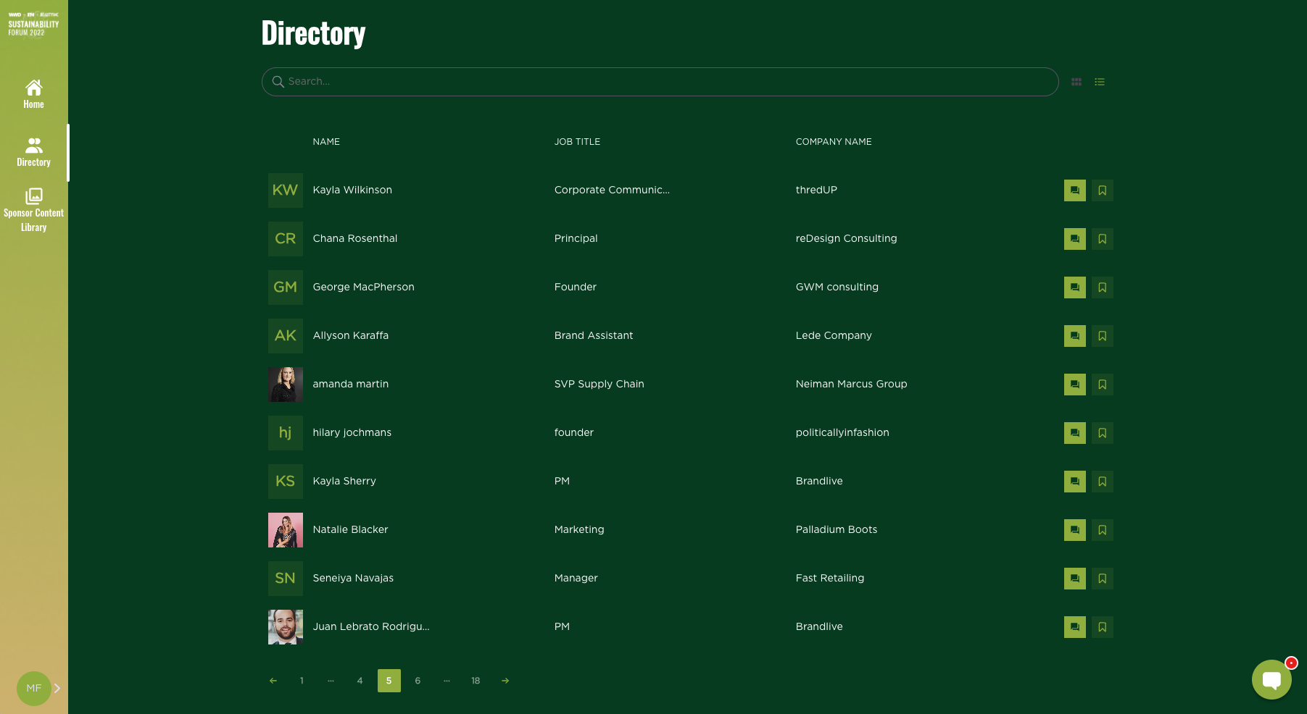This screenshot has height=714, width=1307.
Task: Select current page 5
Action: pyautogui.click(x=389, y=681)
